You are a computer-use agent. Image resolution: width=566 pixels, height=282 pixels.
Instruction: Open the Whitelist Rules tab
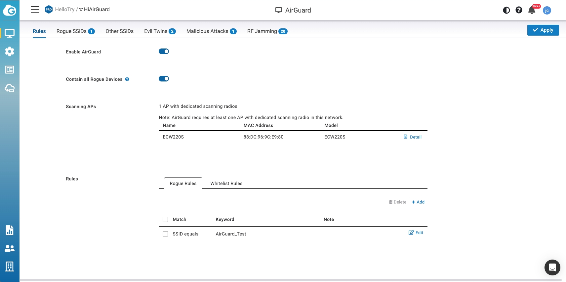coord(226,183)
